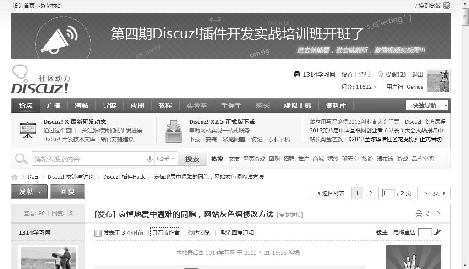This screenshot has height=269, width=469.
Task: Click the magnifier search icon
Action: pos(21,159)
